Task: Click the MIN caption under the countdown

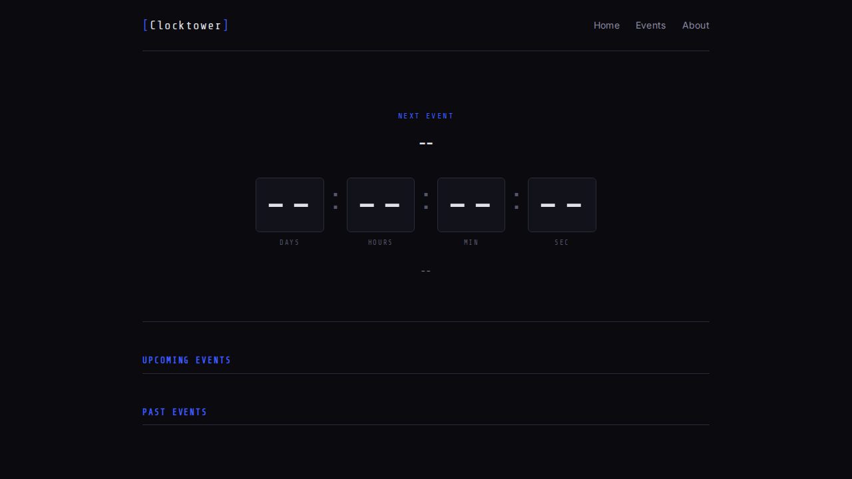Action: 471,242
